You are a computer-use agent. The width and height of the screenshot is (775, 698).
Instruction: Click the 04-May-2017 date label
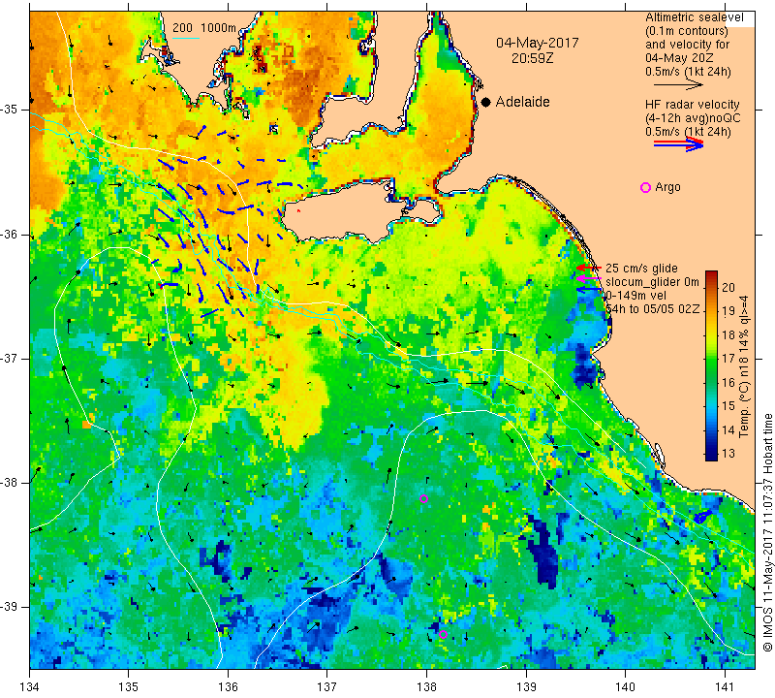tap(538, 43)
